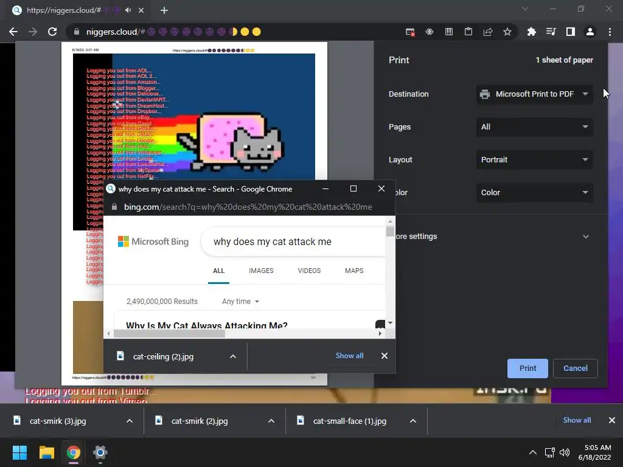Screen dimensions: 623x467
Task: Open the Layout dropdown set to Portrait
Action: pyautogui.click(x=534, y=160)
